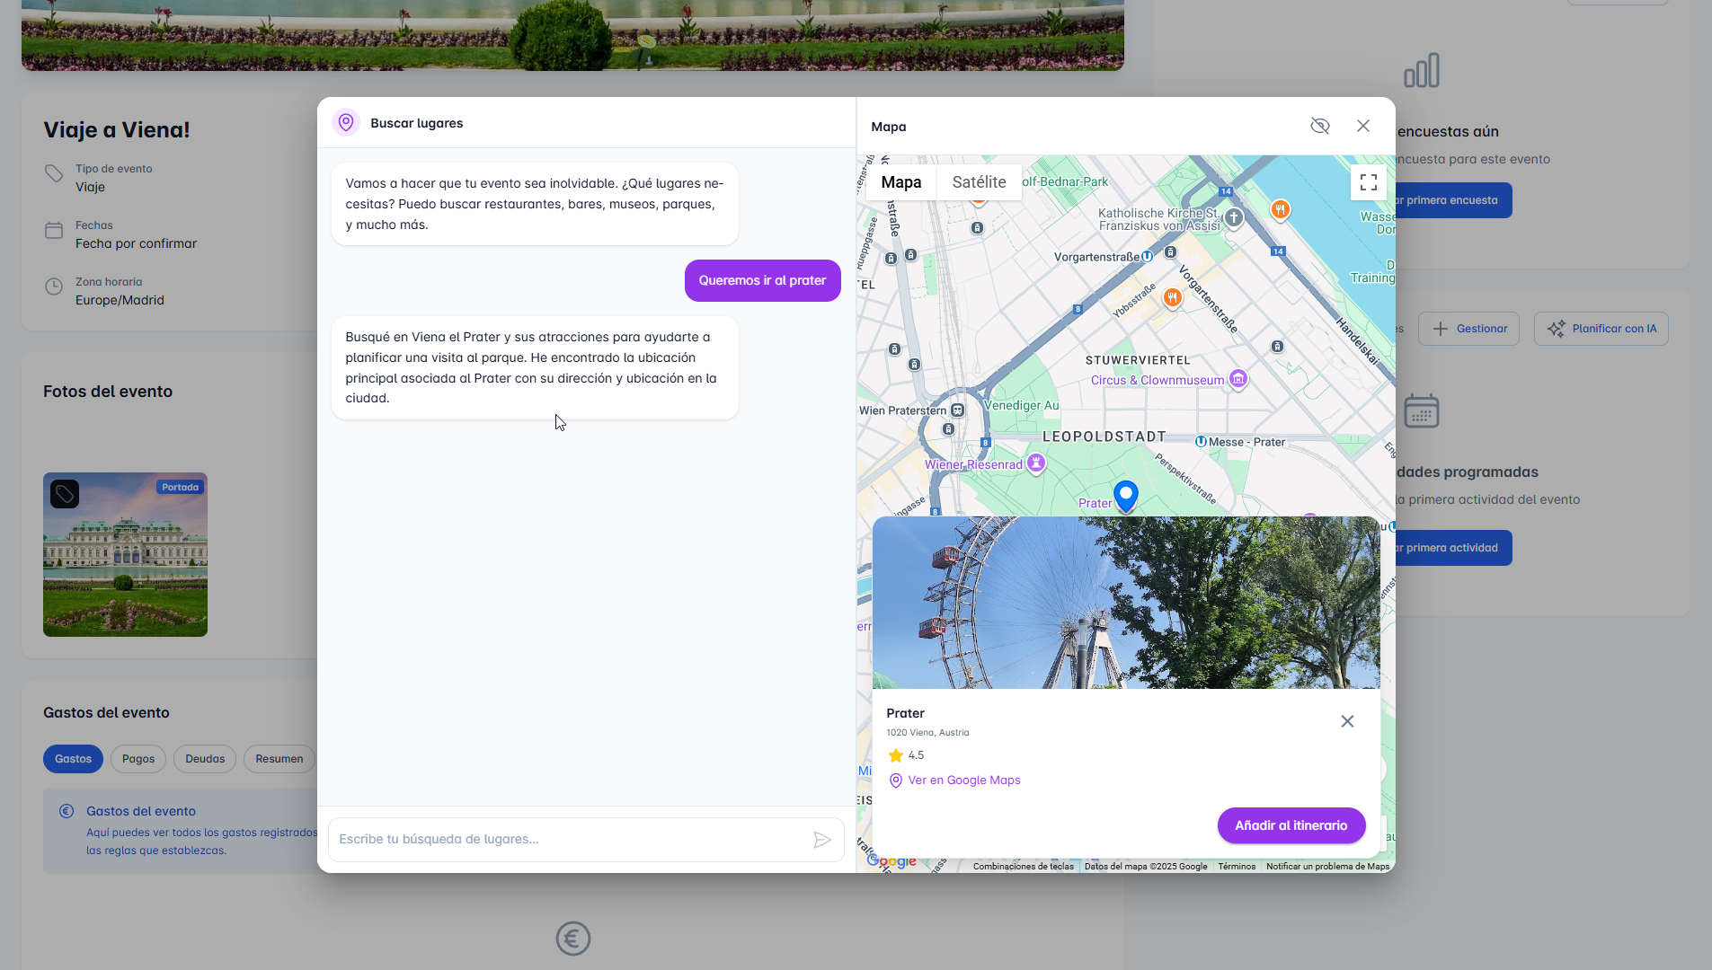This screenshot has height=970, width=1712.
Task: Click Notificar un problema de Maps
Action: coord(1327,867)
